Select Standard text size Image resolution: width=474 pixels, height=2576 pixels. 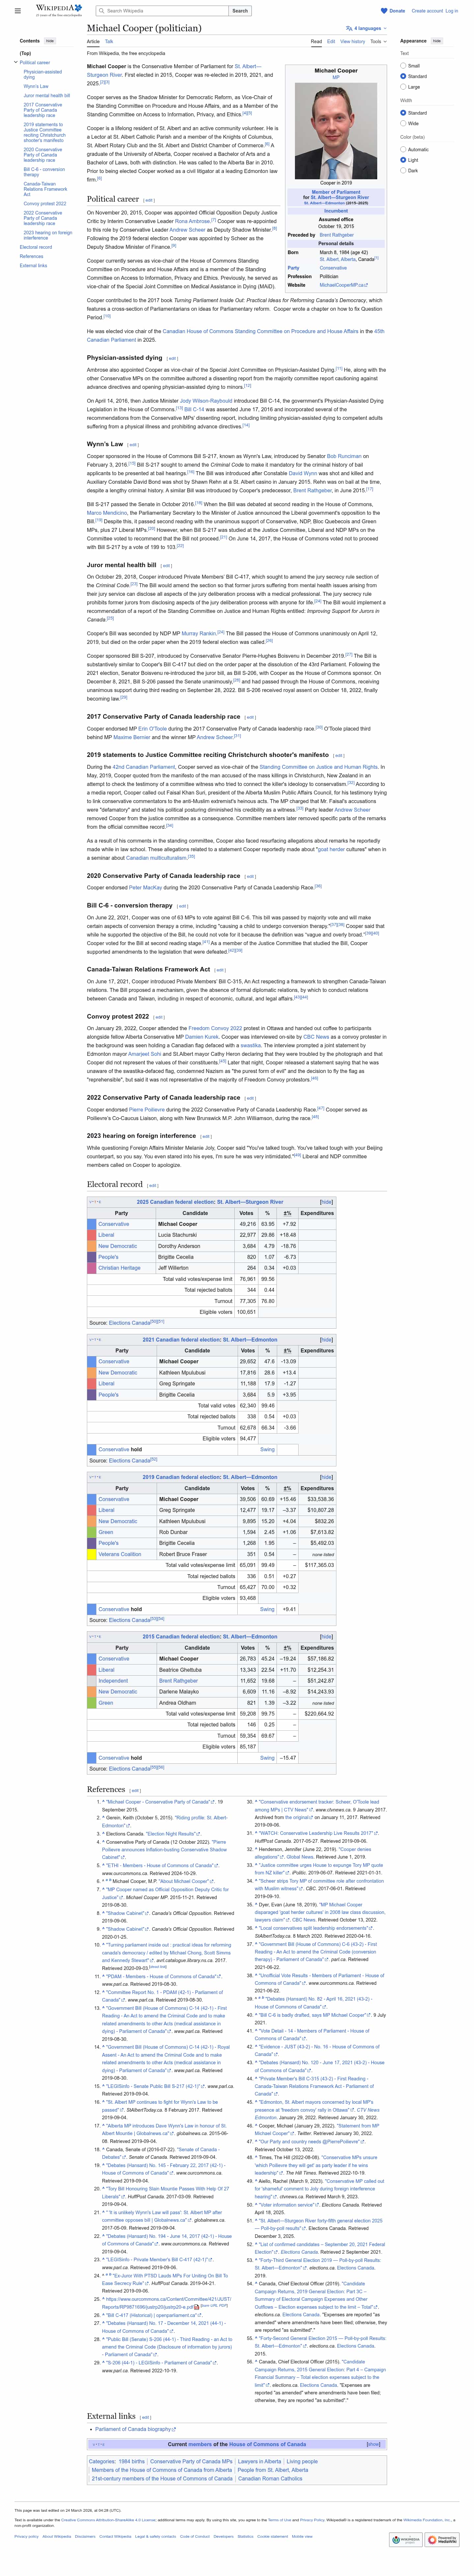[403, 76]
